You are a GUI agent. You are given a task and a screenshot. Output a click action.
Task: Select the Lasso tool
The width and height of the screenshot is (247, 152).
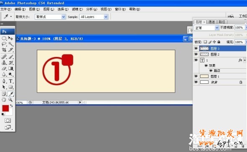pos(4,44)
